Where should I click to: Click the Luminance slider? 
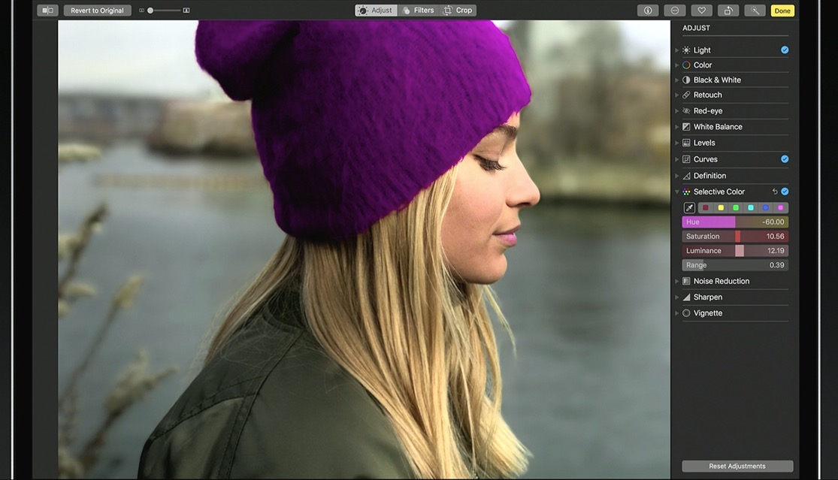point(735,250)
